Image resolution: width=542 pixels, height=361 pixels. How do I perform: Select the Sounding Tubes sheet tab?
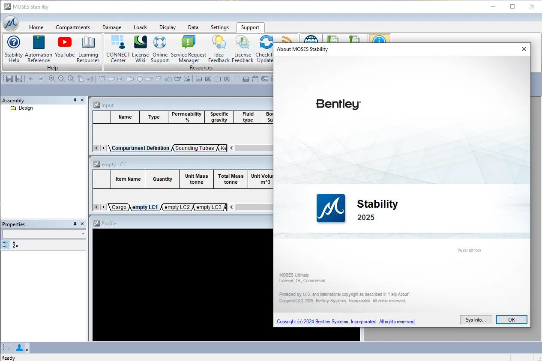(195, 148)
